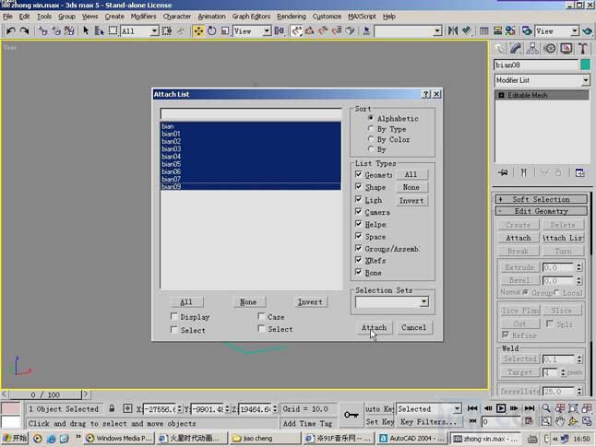Toggle the selection lock padlock icon
This screenshot has width=596, height=447.
[112, 408]
